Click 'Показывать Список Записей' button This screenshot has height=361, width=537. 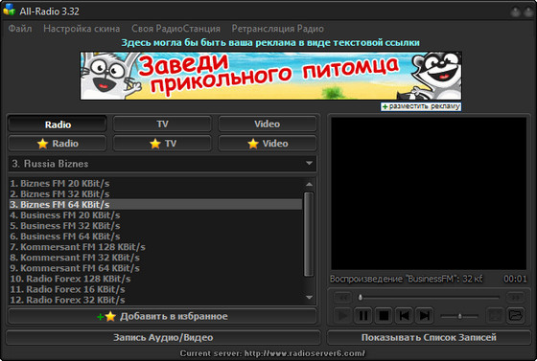click(x=429, y=337)
